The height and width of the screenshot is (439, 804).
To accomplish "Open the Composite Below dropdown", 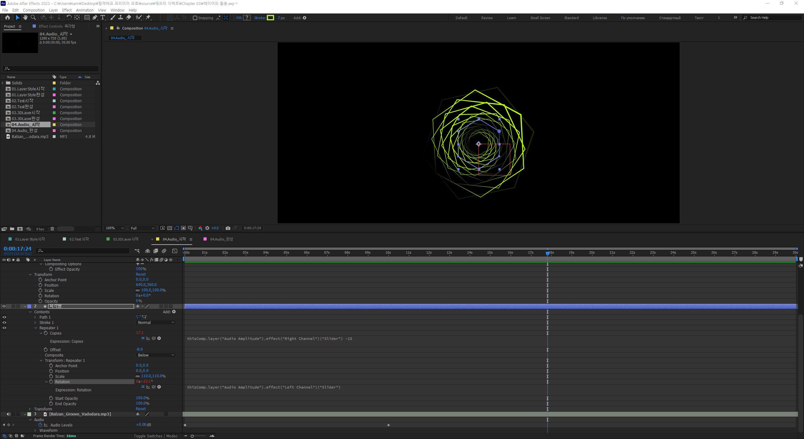I will [156, 355].
